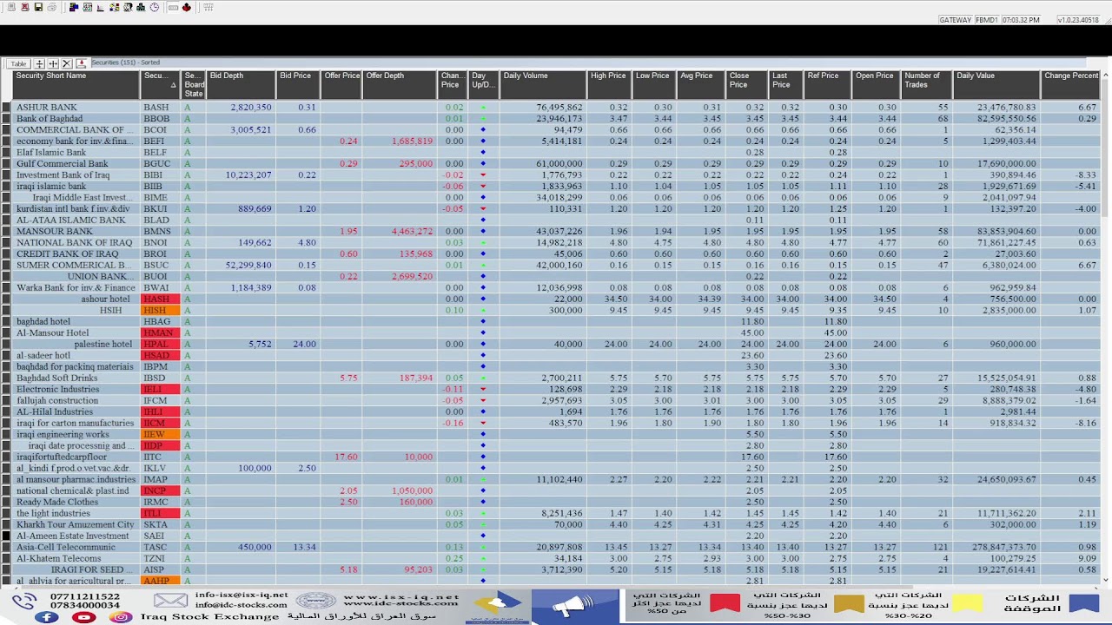The width and height of the screenshot is (1112, 625).
Task: Click the grey rectangular ticker toolbar icon
Action: pyautogui.click(x=173, y=7)
